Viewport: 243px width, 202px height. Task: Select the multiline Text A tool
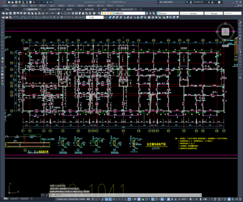point(3,81)
